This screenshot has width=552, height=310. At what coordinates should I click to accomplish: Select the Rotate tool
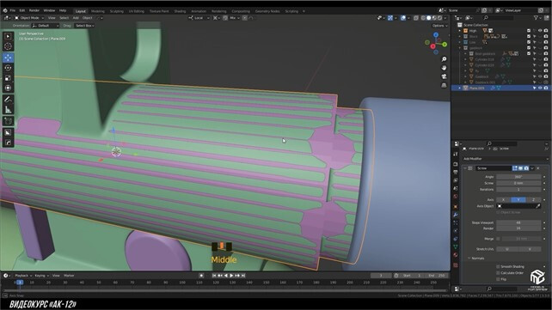point(8,68)
